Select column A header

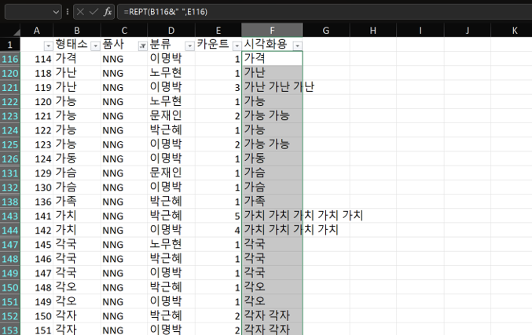pyautogui.click(x=37, y=31)
